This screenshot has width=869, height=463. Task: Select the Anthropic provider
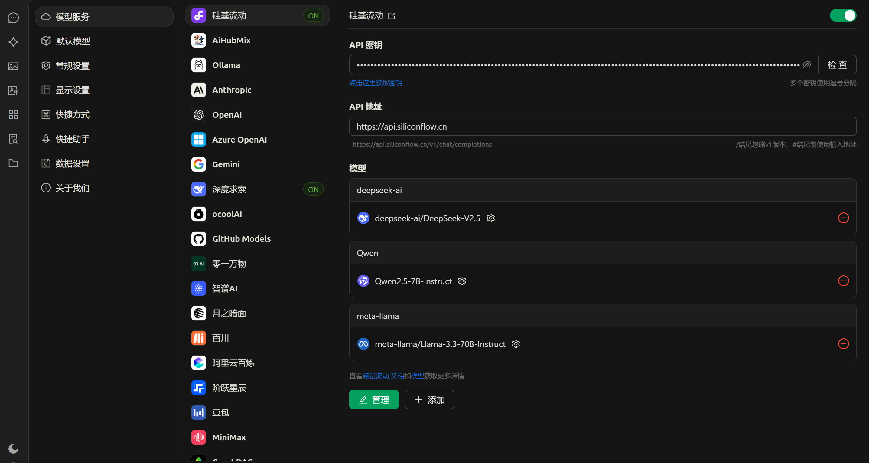[257, 90]
